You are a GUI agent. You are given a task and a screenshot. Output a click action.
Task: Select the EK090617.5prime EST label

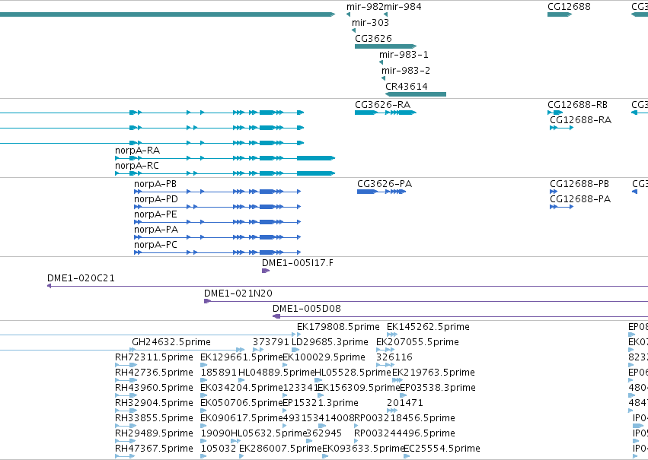click(x=241, y=418)
